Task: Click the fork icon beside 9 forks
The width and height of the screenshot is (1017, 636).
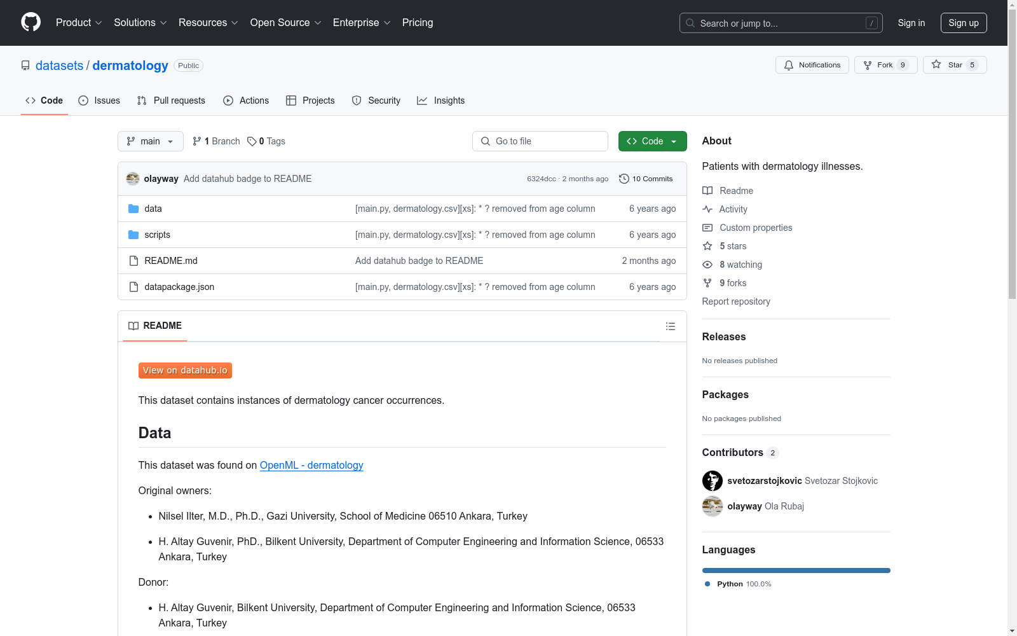Action: (707, 283)
